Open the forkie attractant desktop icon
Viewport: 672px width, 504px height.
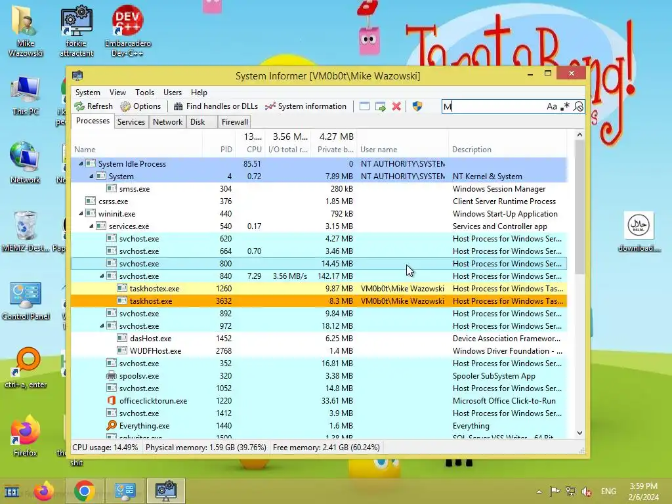[x=76, y=31]
